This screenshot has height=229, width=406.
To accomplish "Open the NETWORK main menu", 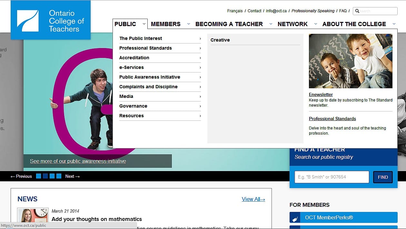I will coord(292,24).
